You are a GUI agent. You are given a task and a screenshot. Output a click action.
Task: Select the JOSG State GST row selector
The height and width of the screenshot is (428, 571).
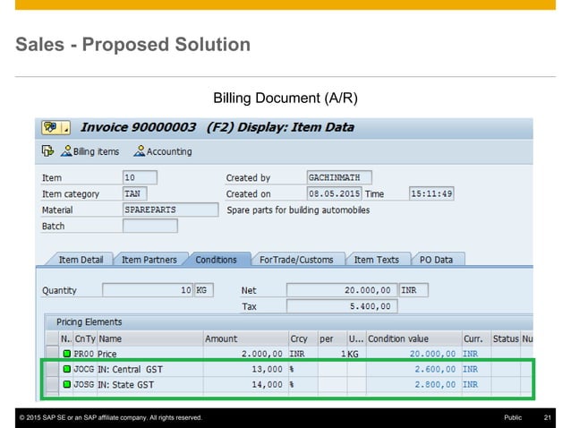pyautogui.click(x=53, y=384)
